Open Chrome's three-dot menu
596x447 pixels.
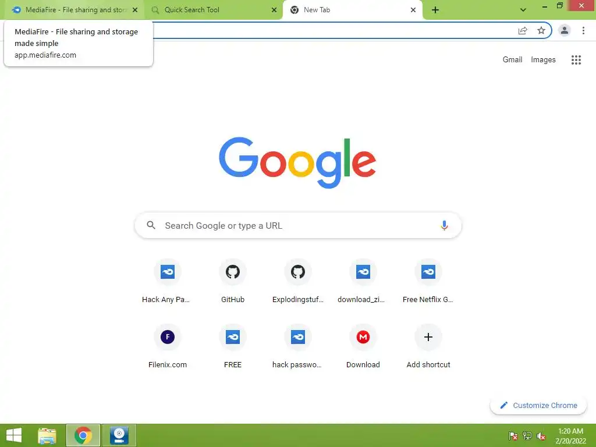click(583, 30)
